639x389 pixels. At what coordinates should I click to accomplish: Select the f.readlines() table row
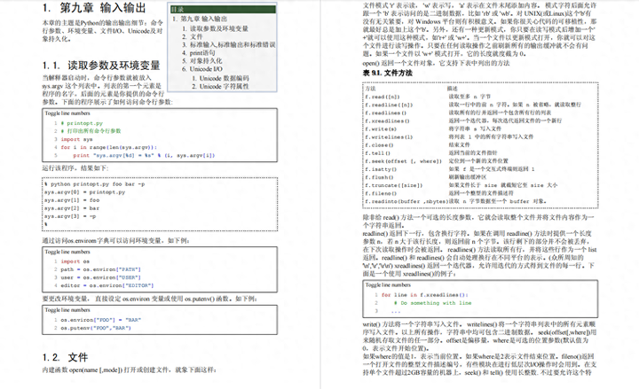(x=480, y=113)
